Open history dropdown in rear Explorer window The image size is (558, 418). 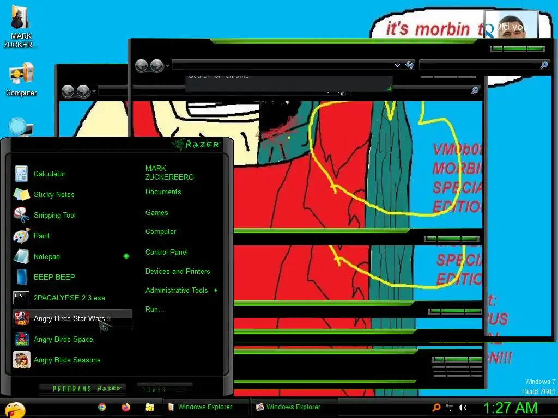coord(94,91)
